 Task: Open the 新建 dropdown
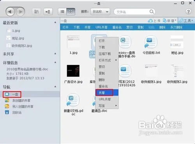click(170, 21)
